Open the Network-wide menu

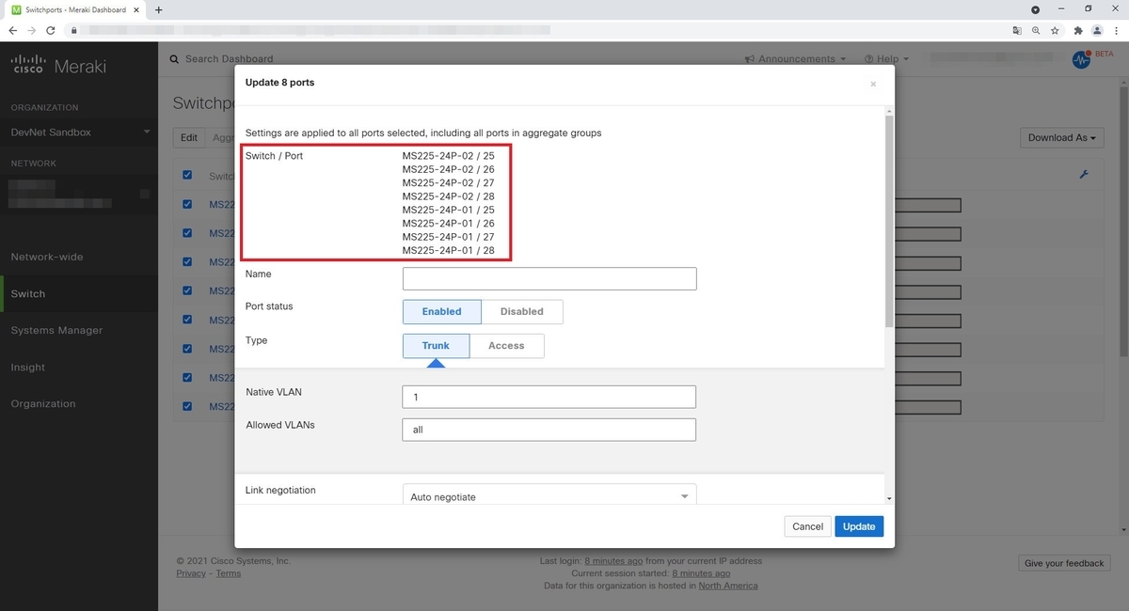coord(48,257)
